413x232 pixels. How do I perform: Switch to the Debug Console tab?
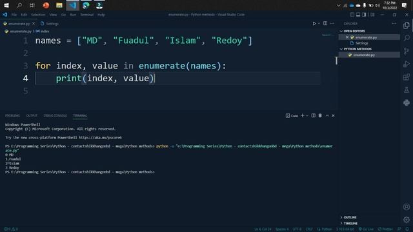[x=55, y=115]
